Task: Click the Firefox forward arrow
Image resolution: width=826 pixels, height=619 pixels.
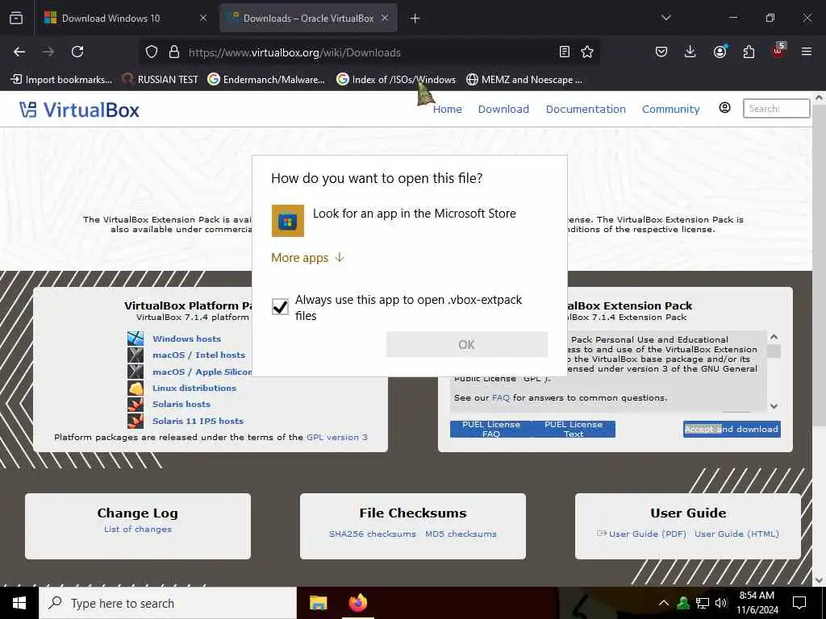Action: [48, 52]
